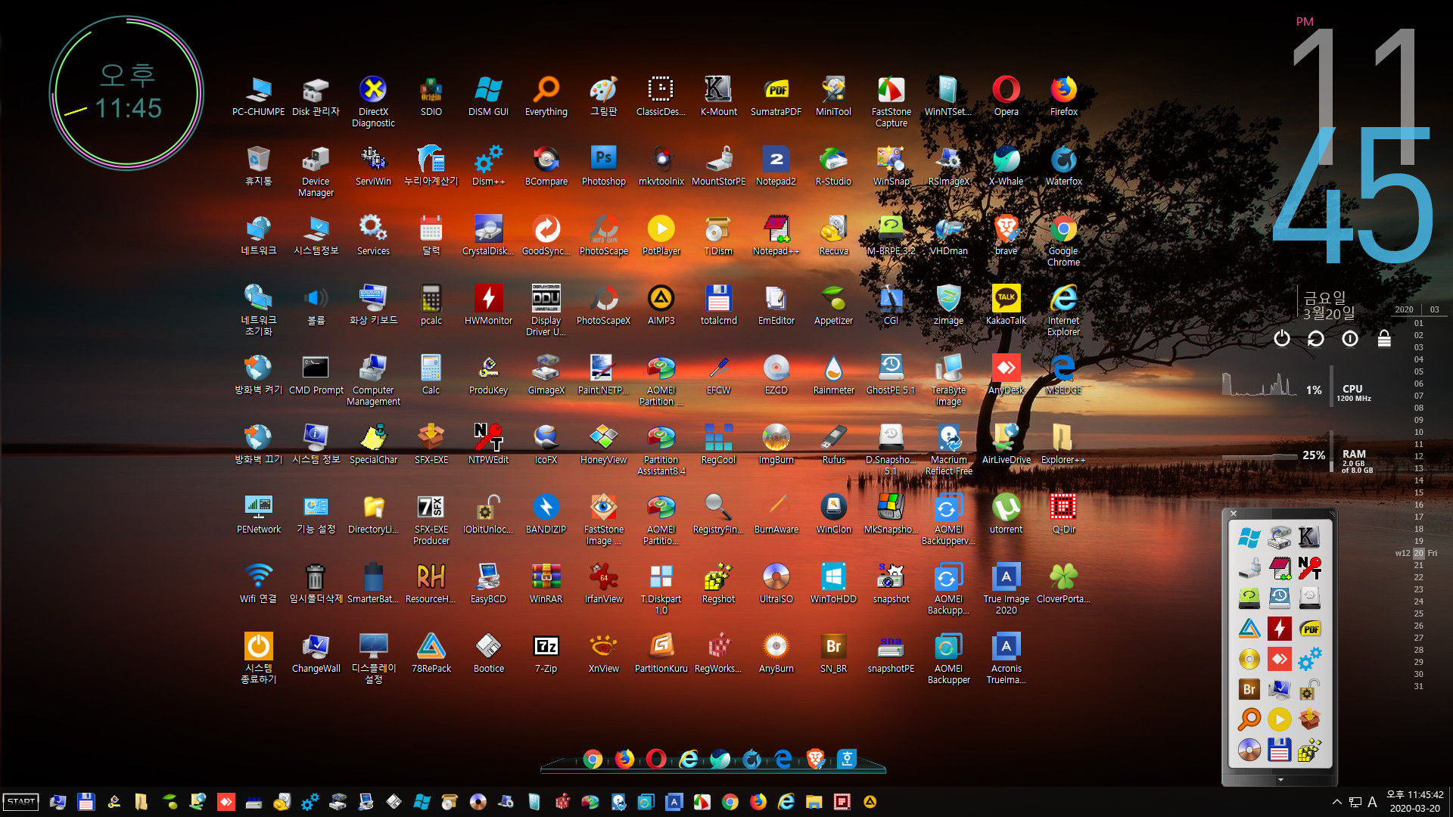Launch Device Manager desktop icon
The width and height of the screenshot is (1453, 817).
point(316,171)
